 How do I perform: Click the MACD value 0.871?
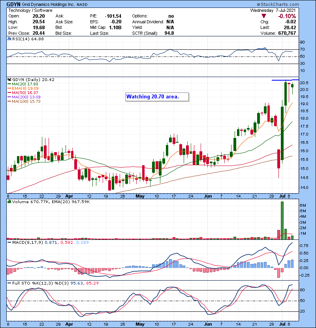[x=51, y=243]
